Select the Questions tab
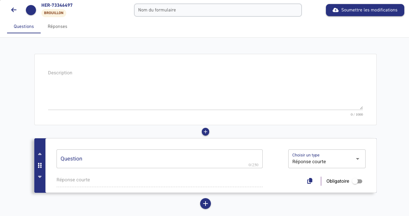 click(x=24, y=27)
